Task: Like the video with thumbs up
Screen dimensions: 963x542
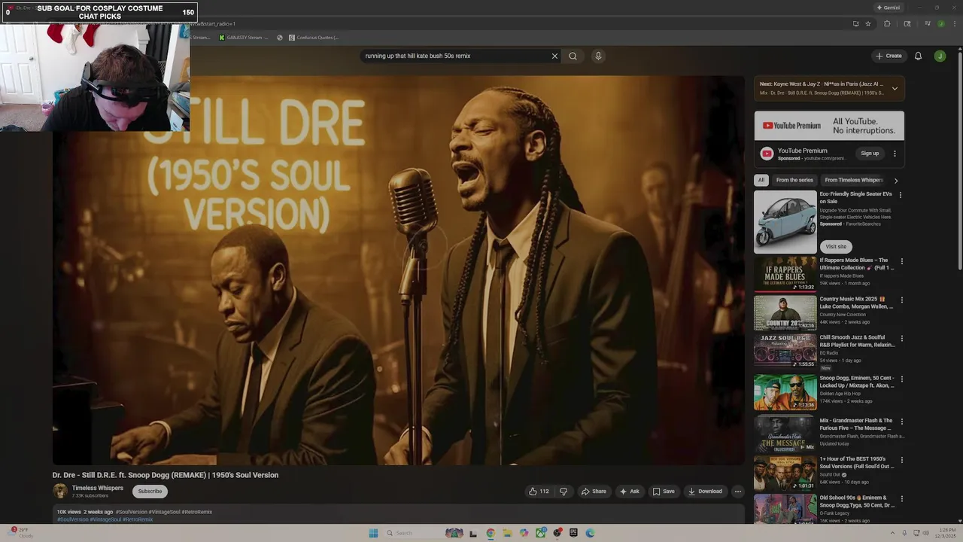Action: (539, 492)
